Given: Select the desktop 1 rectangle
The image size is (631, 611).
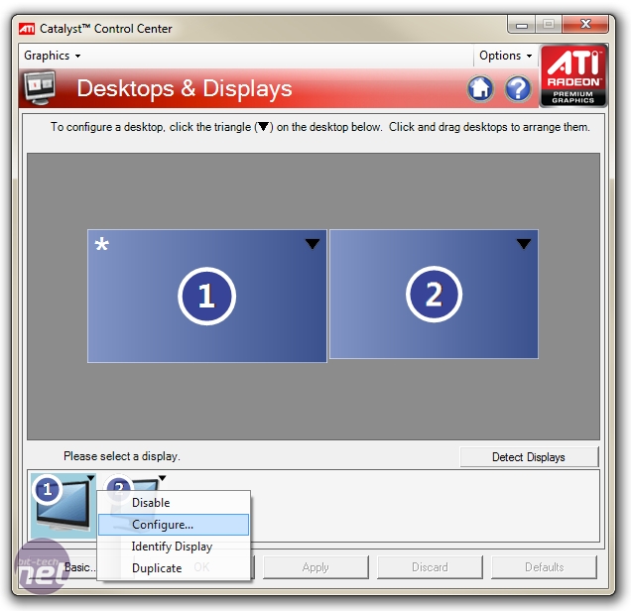Looking at the screenshot, I should pos(206,296).
